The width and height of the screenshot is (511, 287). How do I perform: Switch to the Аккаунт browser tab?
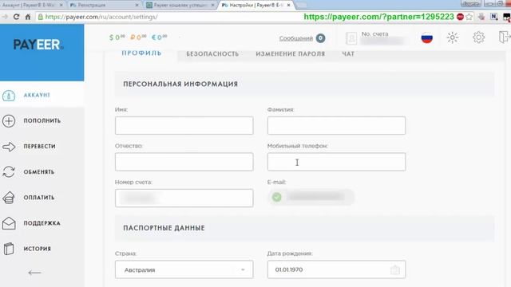[x=32, y=6]
